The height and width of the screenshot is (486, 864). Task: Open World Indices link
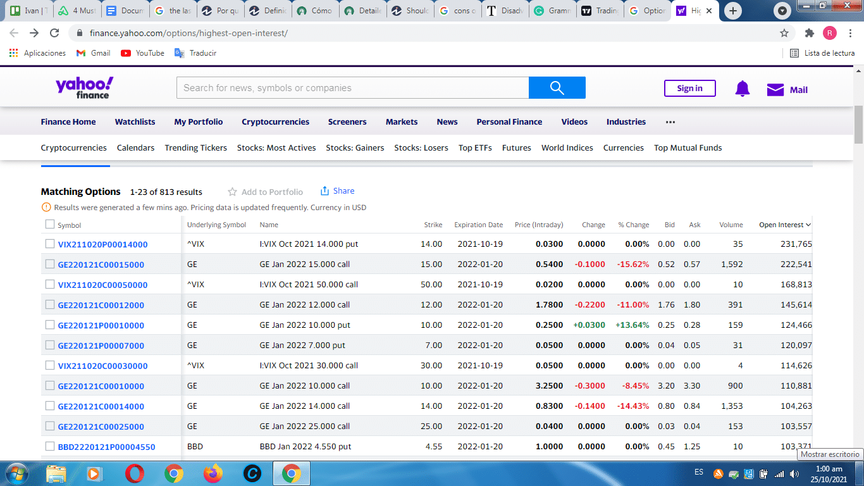tap(567, 148)
